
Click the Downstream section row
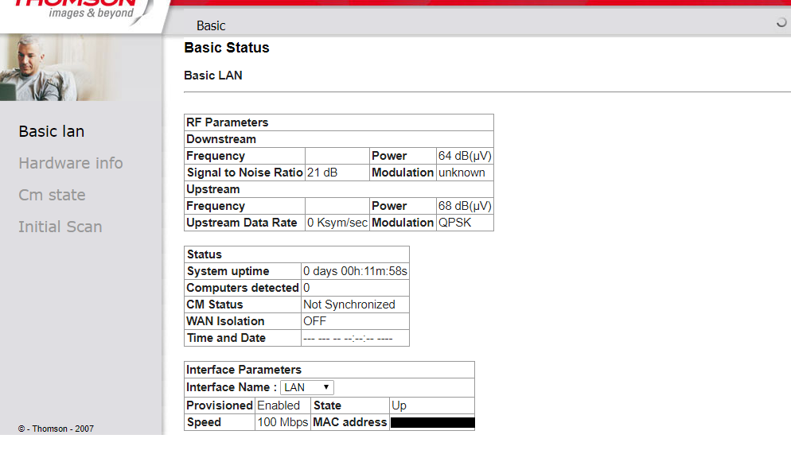(x=339, y=139)
